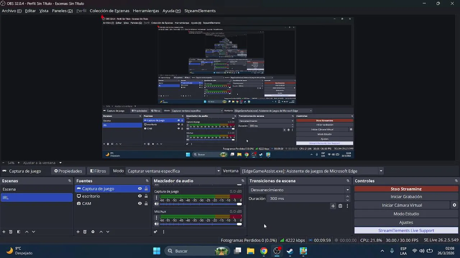Show hidden icons in the system tray

pos(382,251)
